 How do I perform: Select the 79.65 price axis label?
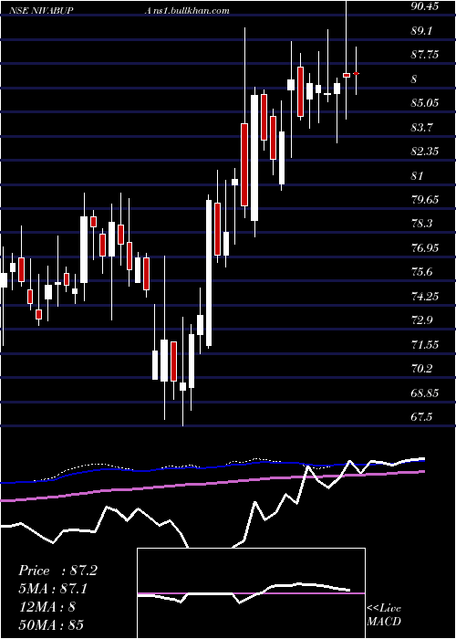tap(425, 200)
